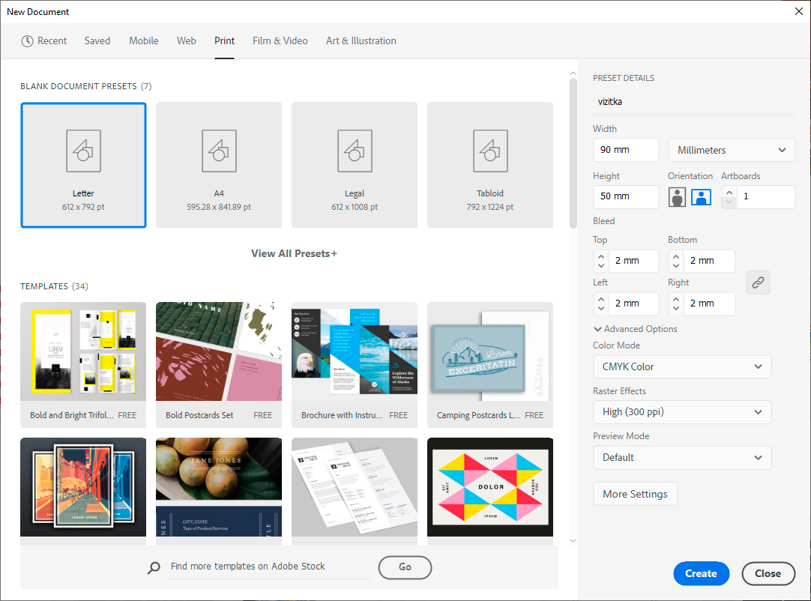Click the search magnifier icon

[x=154, y=567]
